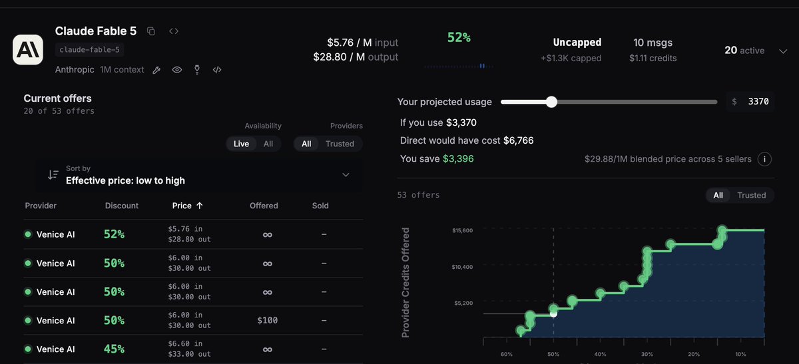Select All availability filter
The height and width of the screenshot is (364, 799).
tap(268, 144)
